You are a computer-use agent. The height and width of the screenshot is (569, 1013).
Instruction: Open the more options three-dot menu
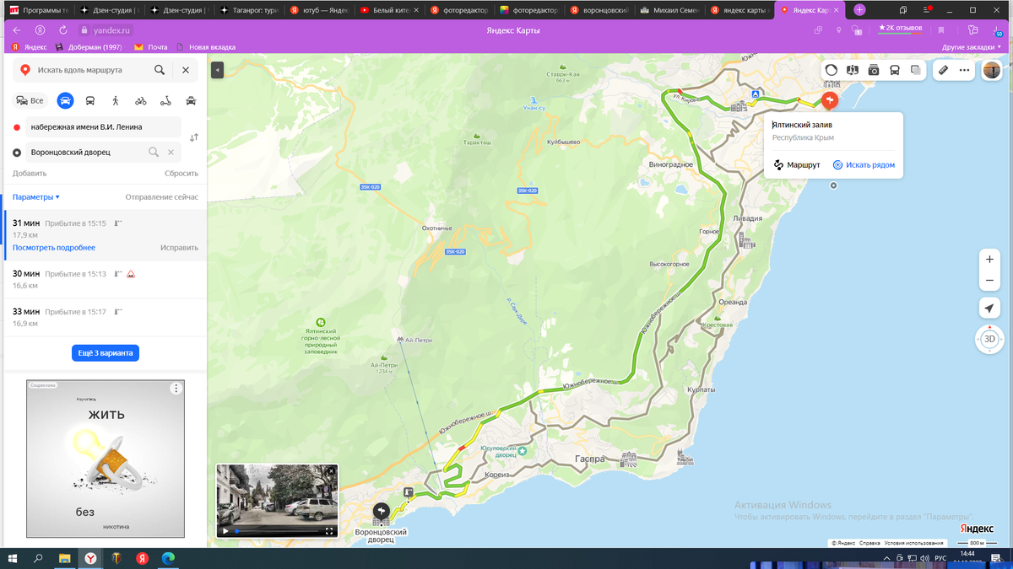pyautogui.click(x=965, y=71)
